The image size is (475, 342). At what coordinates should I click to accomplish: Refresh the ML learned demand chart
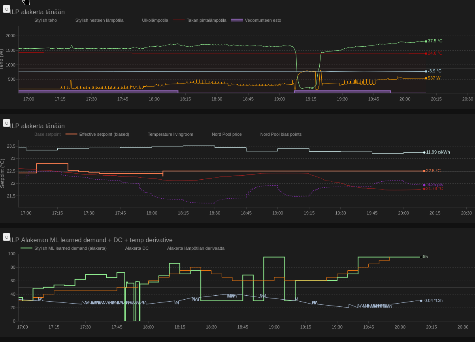(6, 237)
